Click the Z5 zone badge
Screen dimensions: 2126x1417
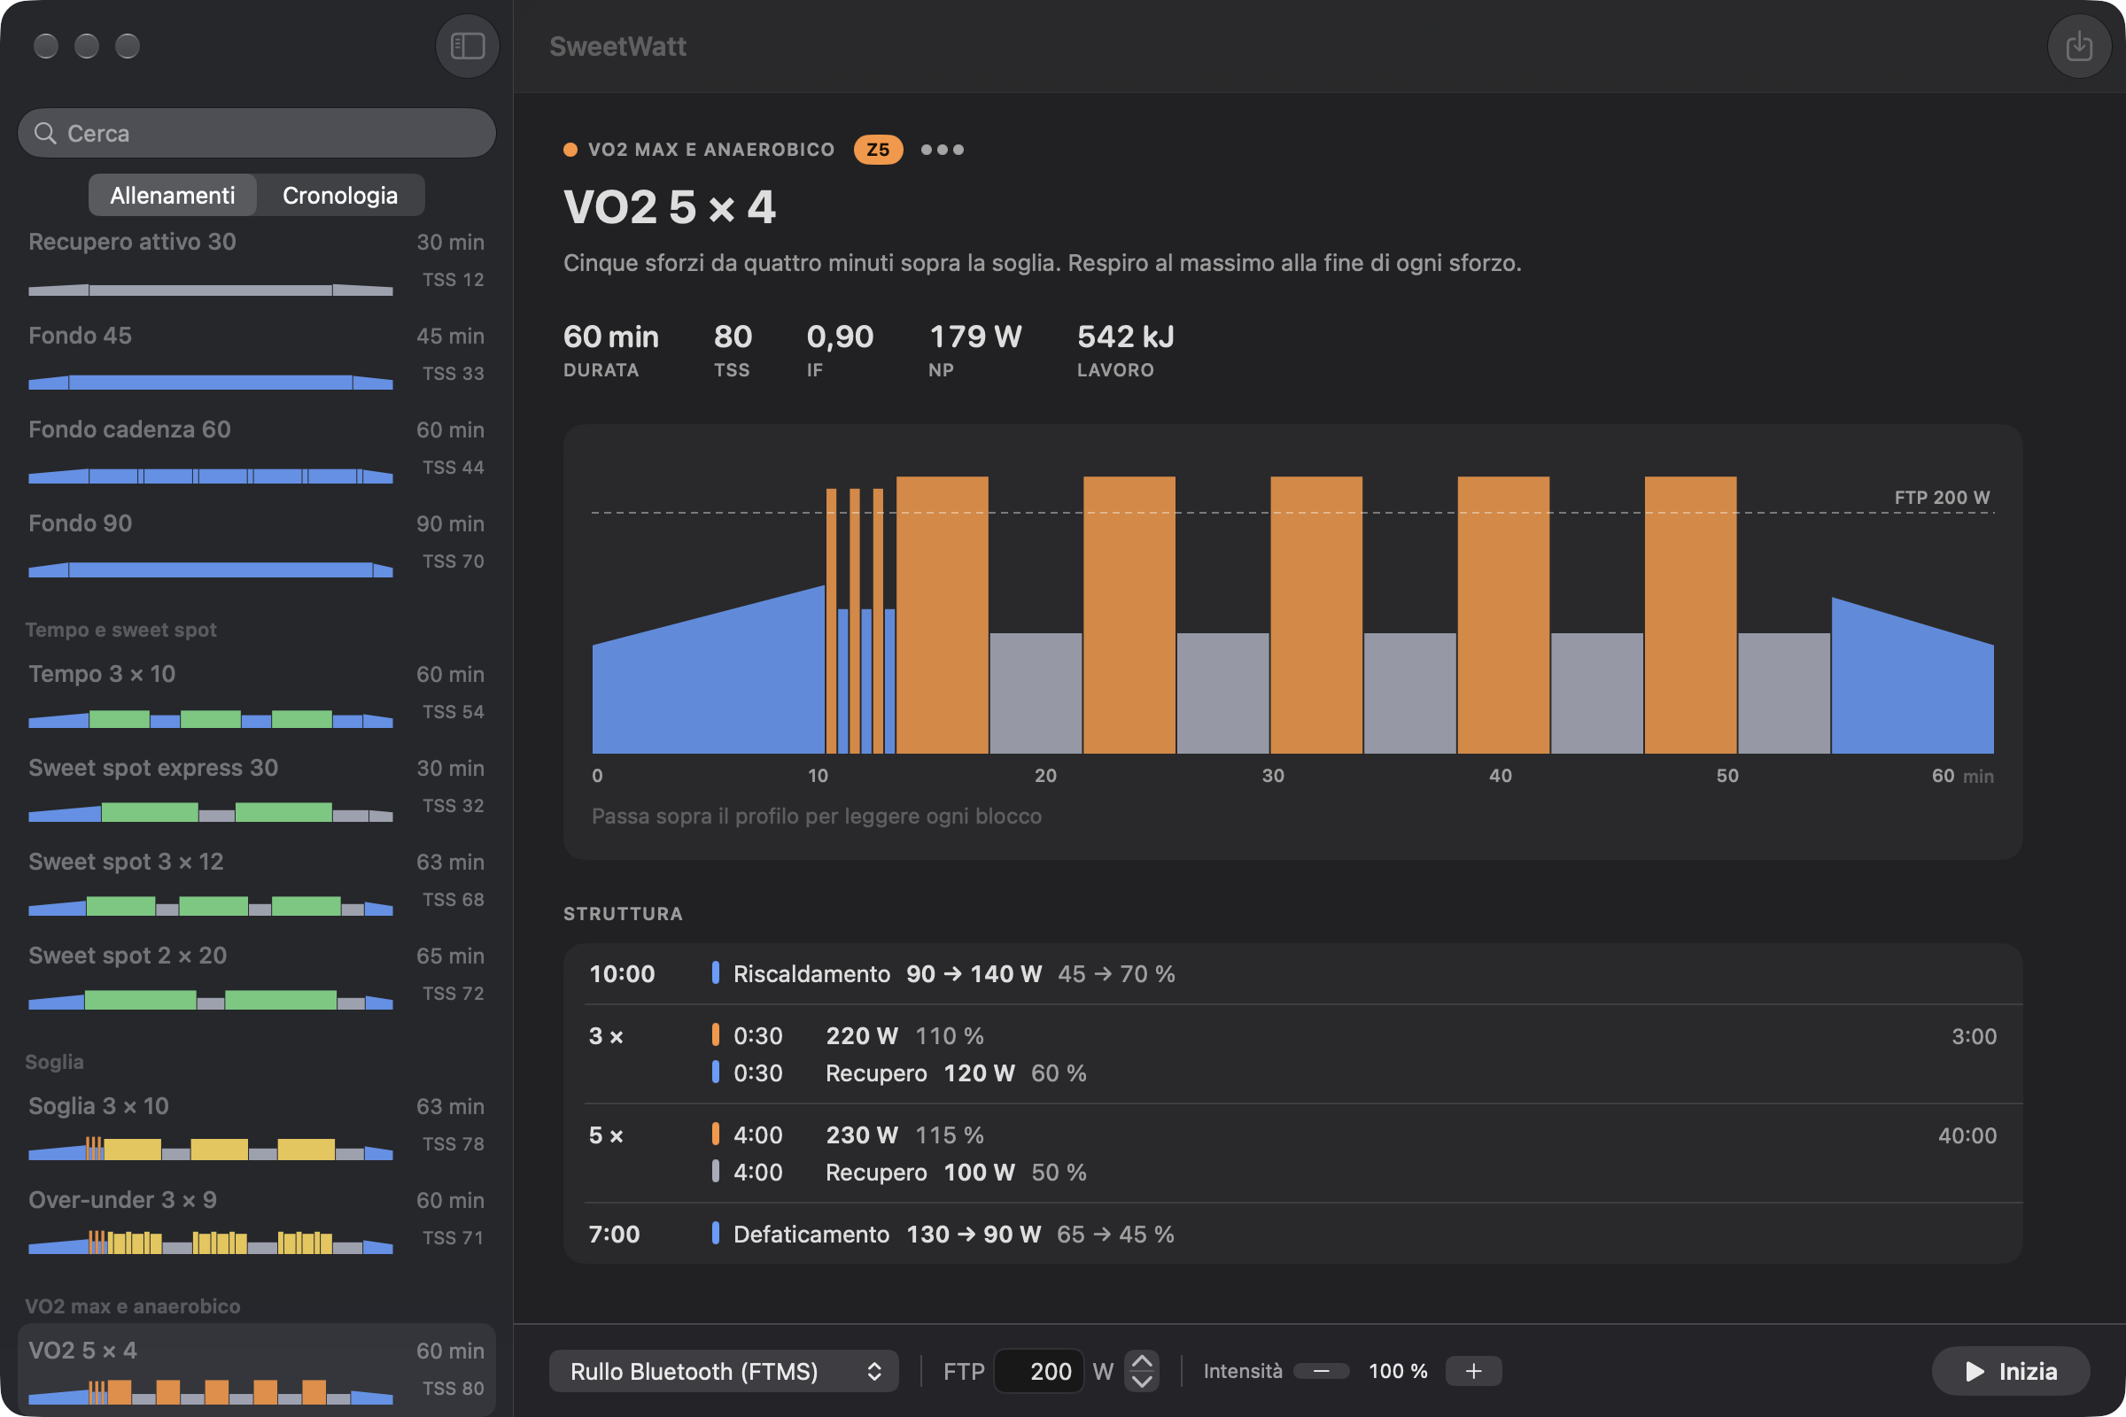tap(878, 149)
